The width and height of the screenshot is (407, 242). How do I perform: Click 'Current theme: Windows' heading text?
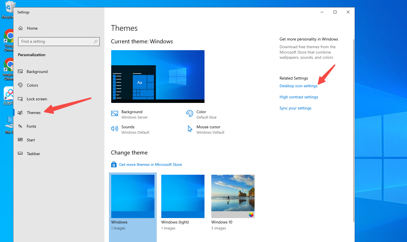[x=142, y=41]
